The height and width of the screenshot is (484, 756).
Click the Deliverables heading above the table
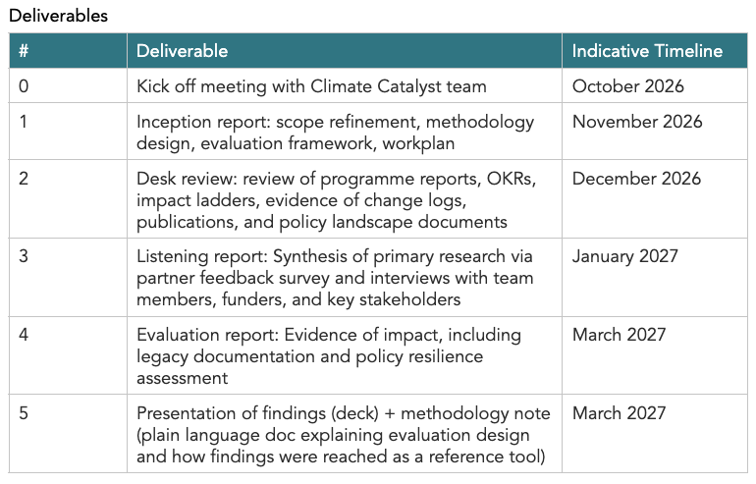[58, 16]
